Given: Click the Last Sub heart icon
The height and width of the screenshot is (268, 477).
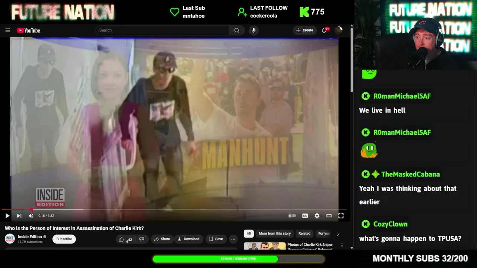Looking at the screenshot, I should click(x=174, y=12).
